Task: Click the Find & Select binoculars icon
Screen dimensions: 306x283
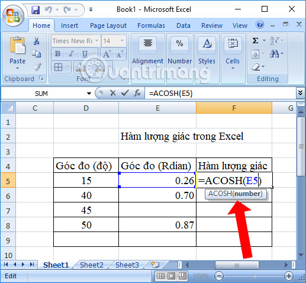Action: coord(274,54)
